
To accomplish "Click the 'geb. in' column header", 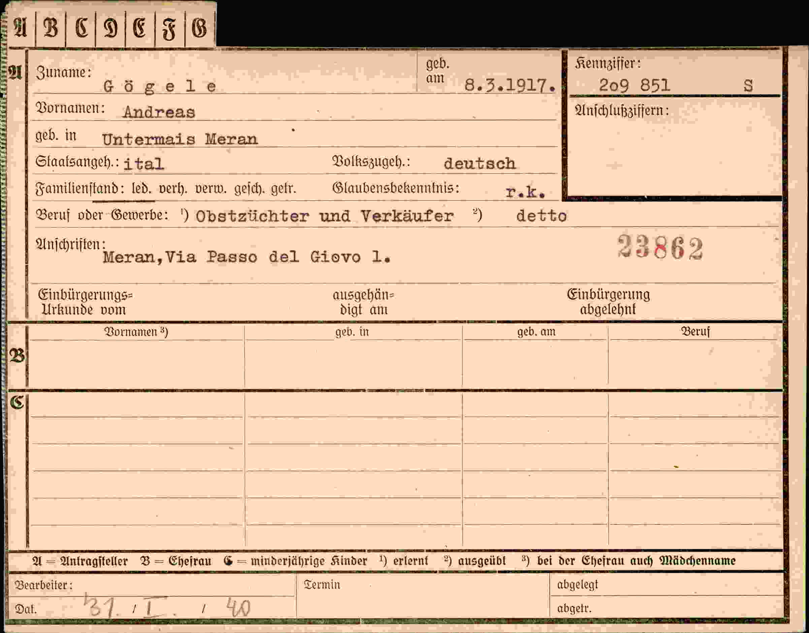I will tap(352, 332).
